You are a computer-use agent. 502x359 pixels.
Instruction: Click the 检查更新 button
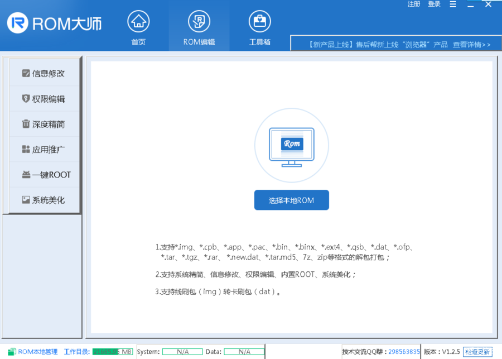point(477,352)
